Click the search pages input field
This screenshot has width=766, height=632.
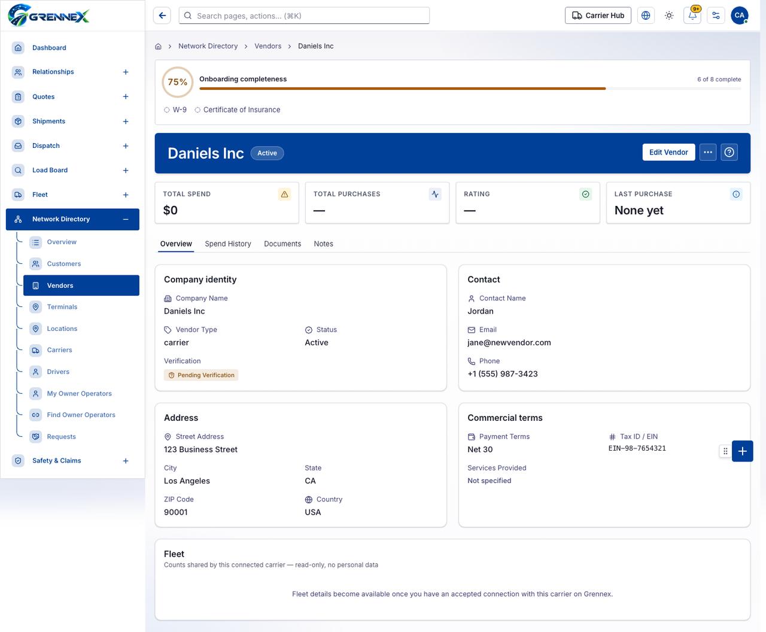coord(304,16)
